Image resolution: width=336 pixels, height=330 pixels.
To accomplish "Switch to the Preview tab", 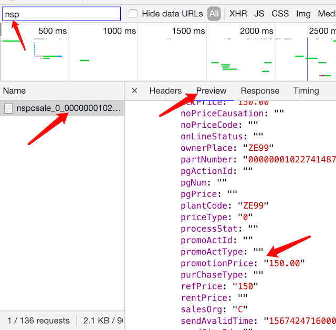I will (x=211, y=91).
